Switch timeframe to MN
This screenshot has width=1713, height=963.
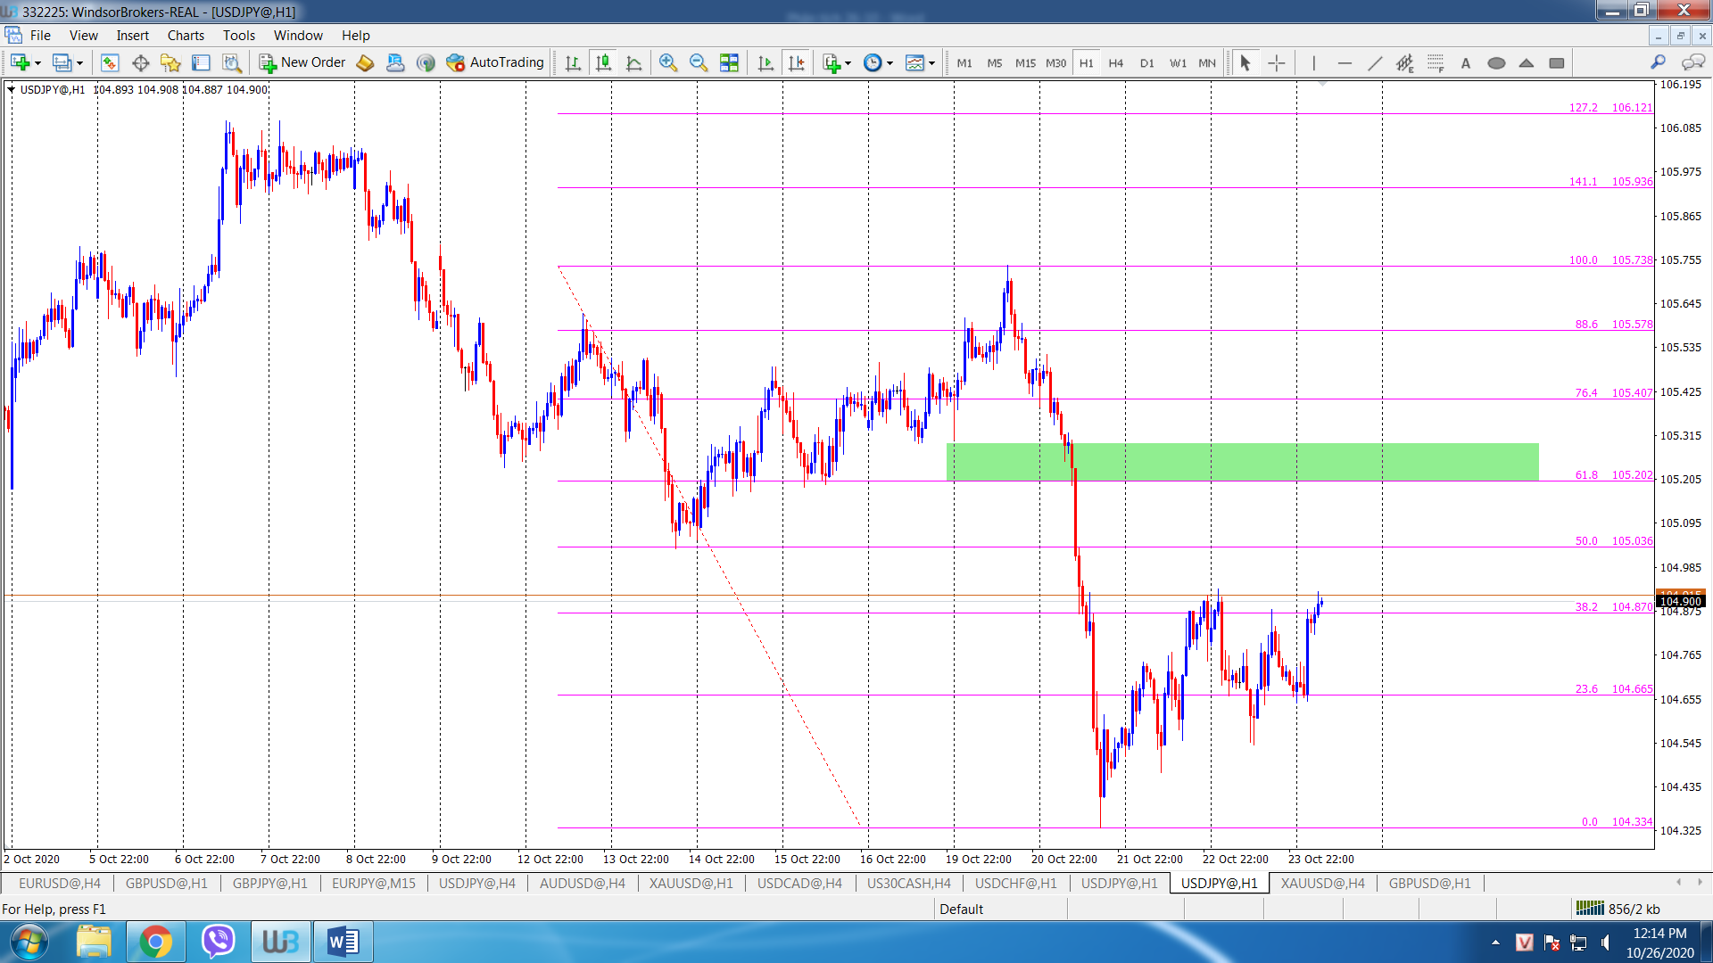pos(1207,63)
